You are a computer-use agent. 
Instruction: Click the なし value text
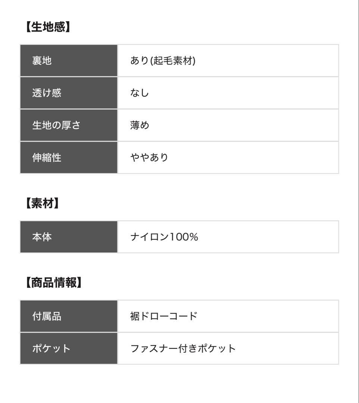click(140, 93)
